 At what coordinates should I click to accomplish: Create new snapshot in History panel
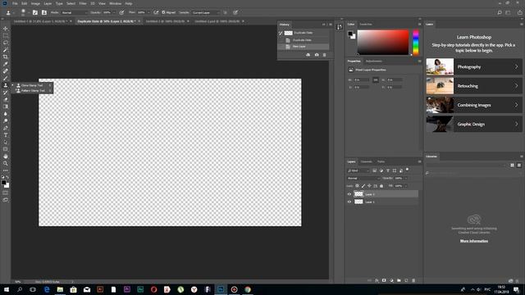point(317,55)
